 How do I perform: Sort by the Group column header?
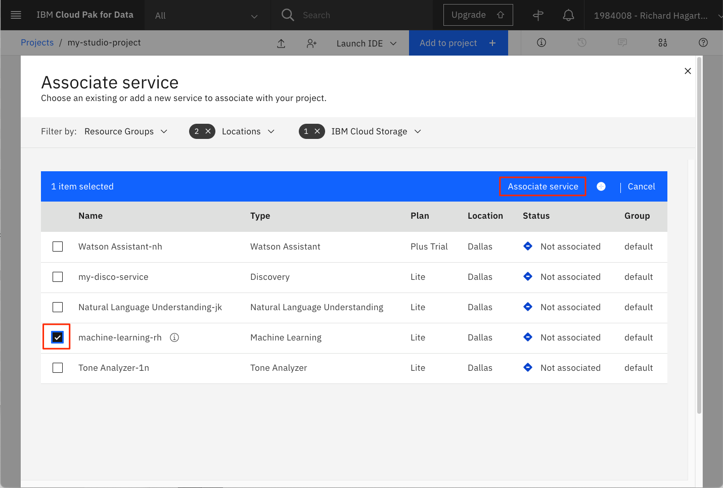[637, 216]
